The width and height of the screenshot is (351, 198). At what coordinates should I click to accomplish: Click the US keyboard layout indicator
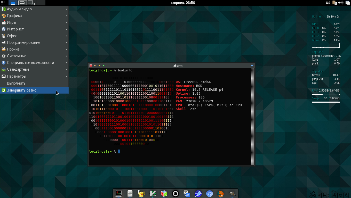point(328,3)
